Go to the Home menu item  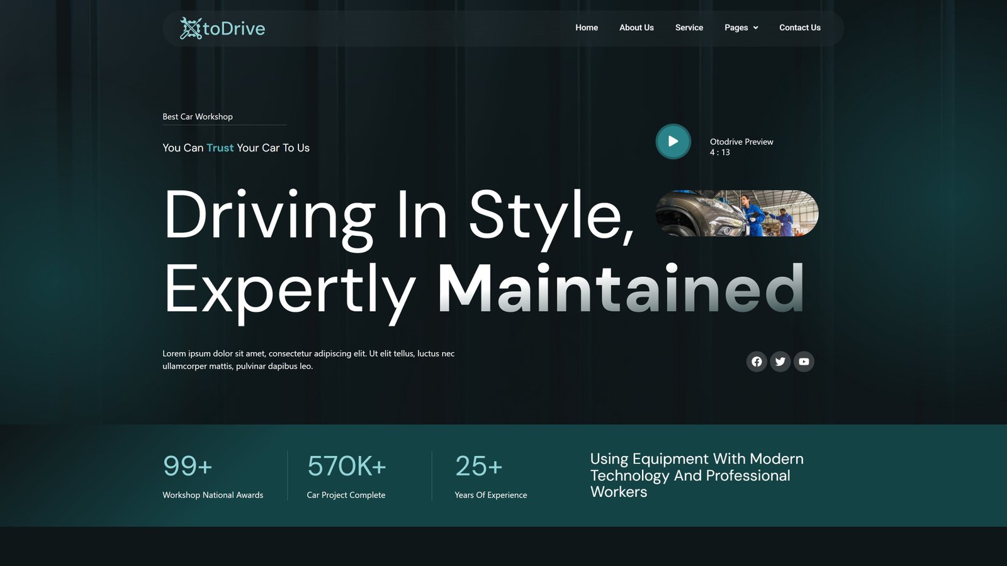click(586, 28)
